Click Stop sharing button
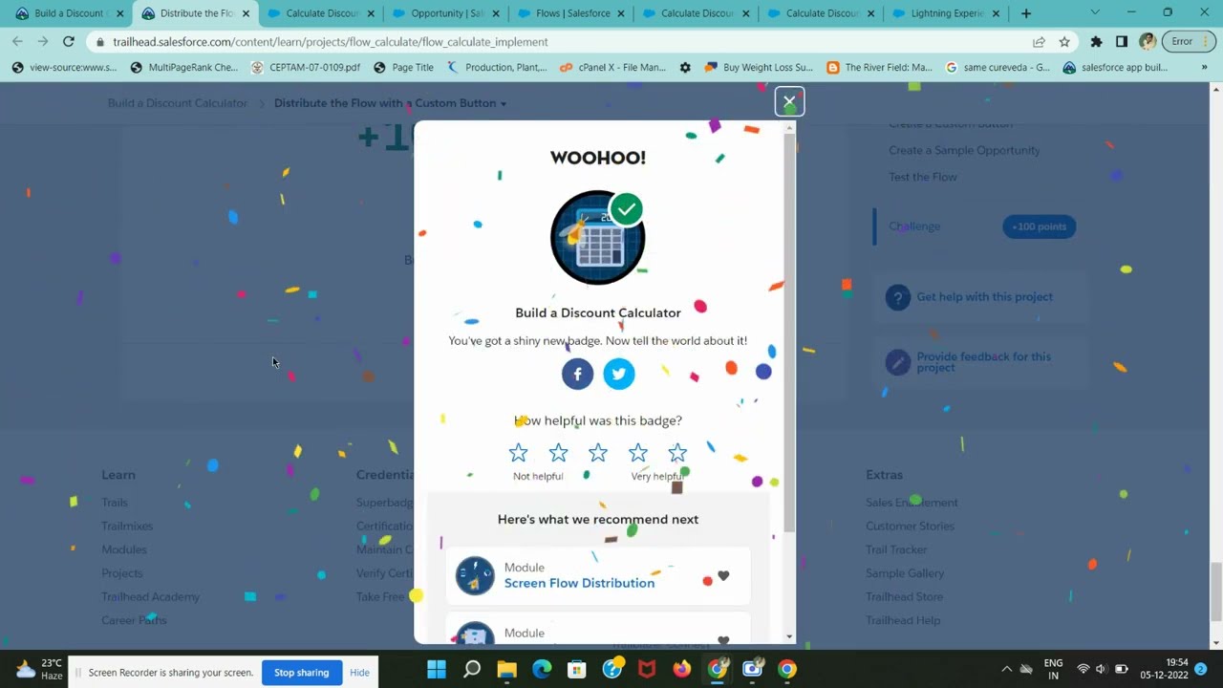1223x688 pixels. point(301,673)
